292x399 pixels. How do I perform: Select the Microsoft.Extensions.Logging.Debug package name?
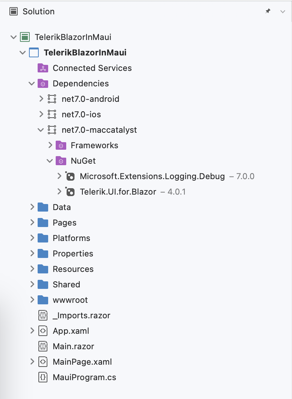(152, 176)
